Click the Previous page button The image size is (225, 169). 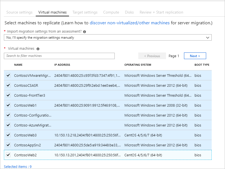[x=152, y=56]
